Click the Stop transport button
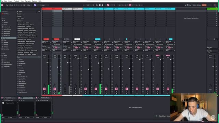 tap(100, 5)
